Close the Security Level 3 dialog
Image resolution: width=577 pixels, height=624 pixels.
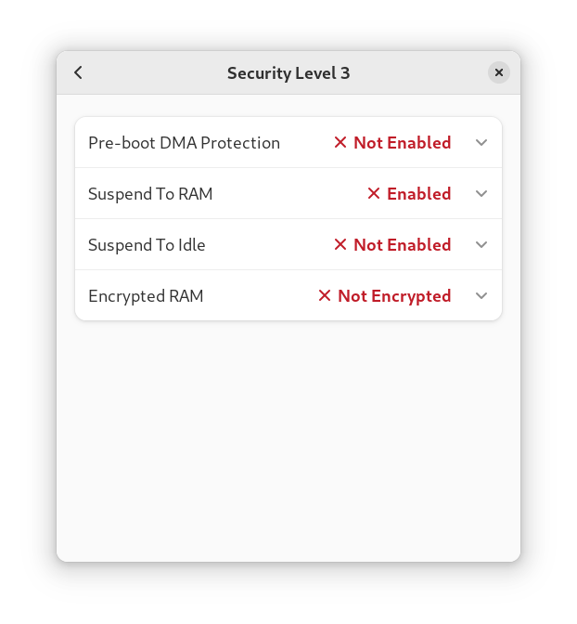(499, 72)
